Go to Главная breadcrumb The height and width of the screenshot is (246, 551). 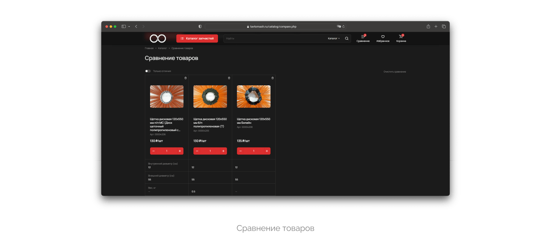[x=149, y=48]
